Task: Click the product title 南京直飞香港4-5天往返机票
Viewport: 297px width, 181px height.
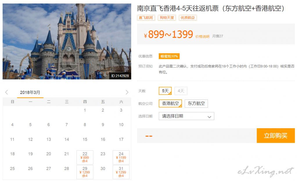Action: (210, 8)
